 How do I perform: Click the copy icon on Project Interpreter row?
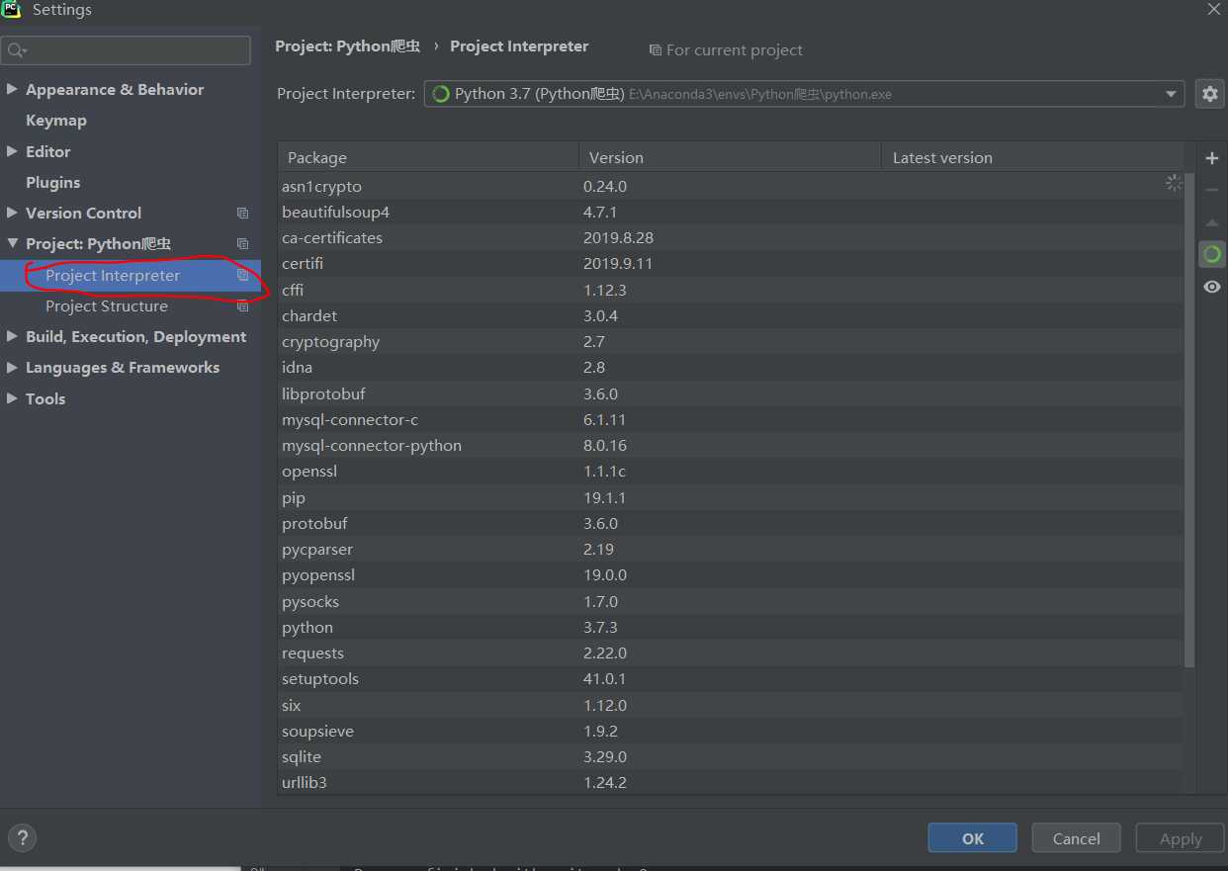242,276
